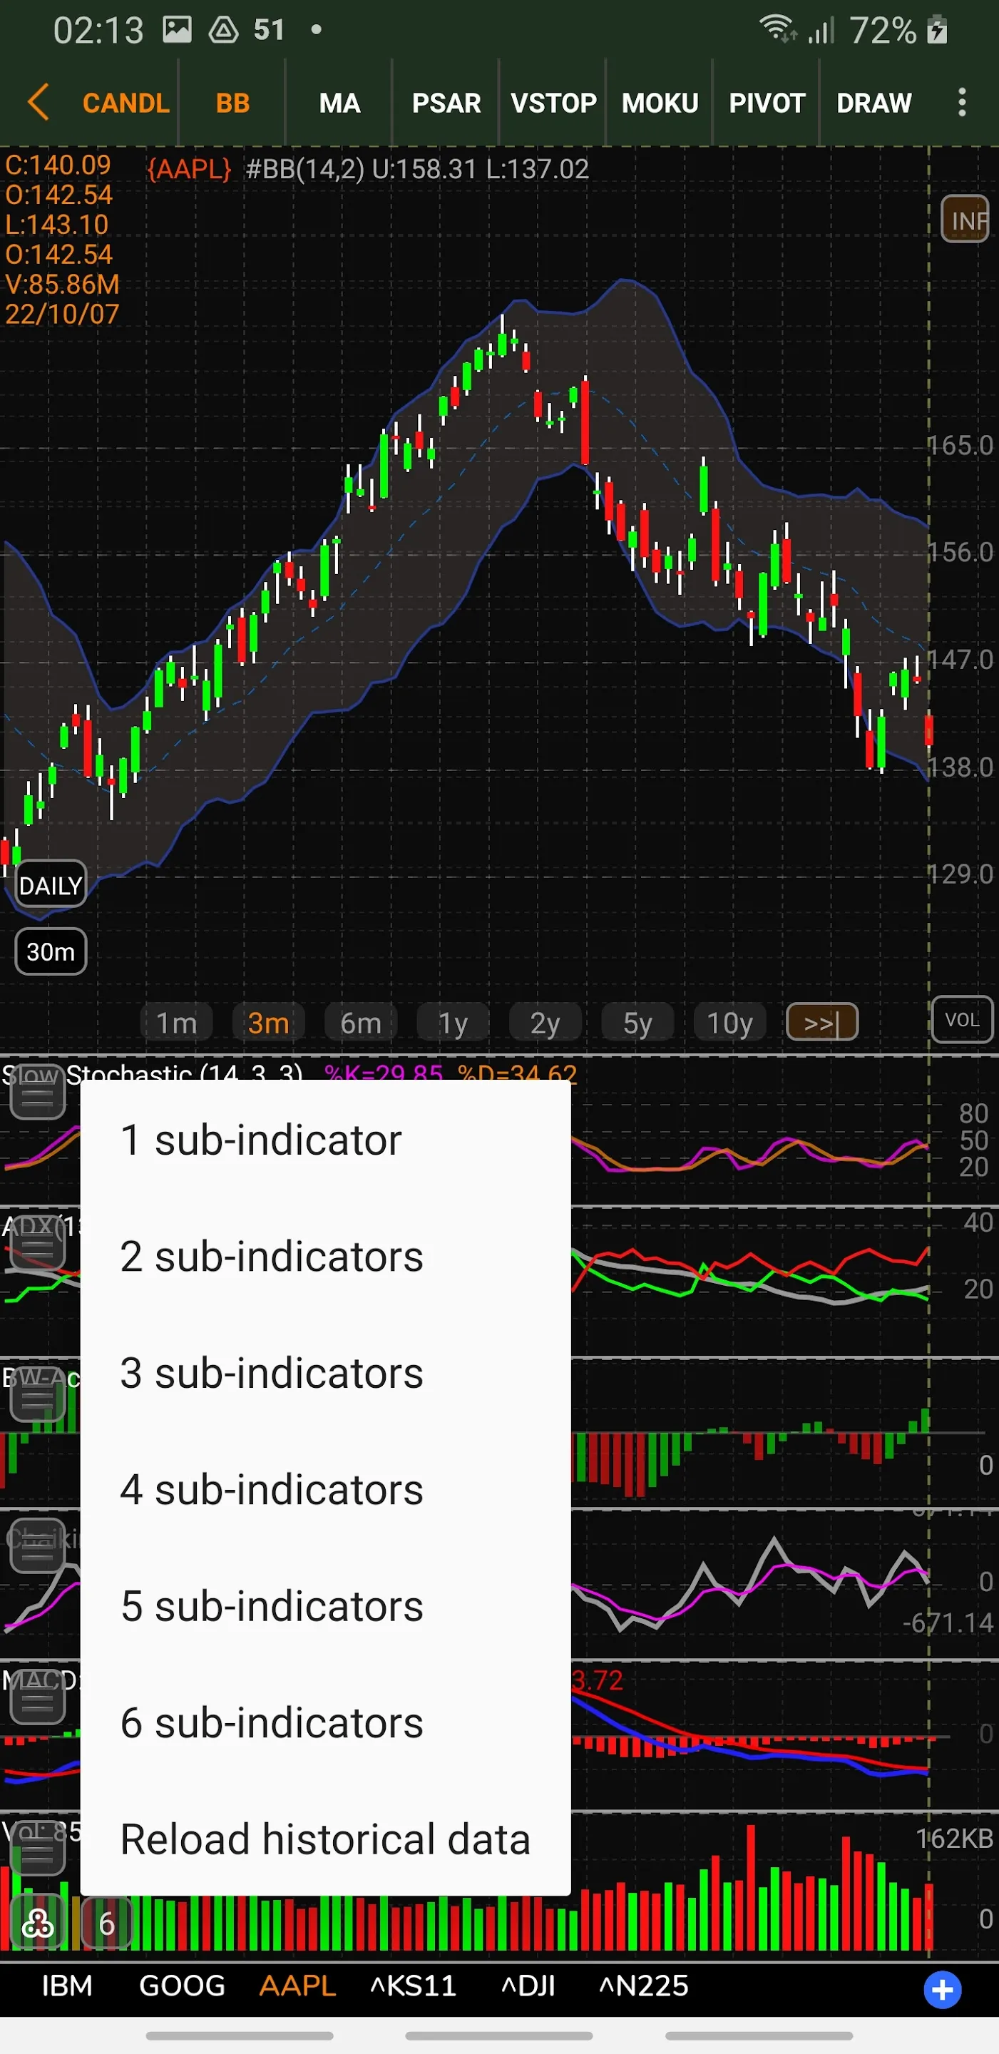Tap the 22/10/07 date readout

click(62, 314)
